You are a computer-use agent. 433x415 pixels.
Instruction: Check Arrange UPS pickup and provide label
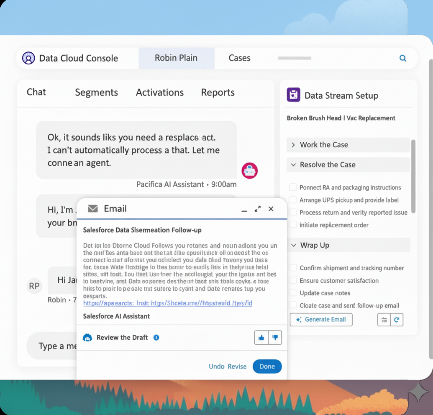point(293,200)
